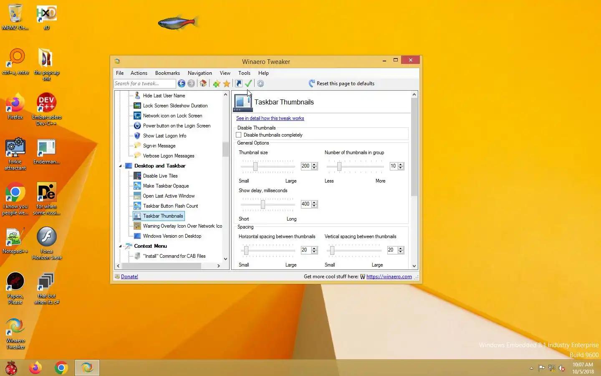
Task: Select the Papers, Please desktop icon
Action: point(15,288)
